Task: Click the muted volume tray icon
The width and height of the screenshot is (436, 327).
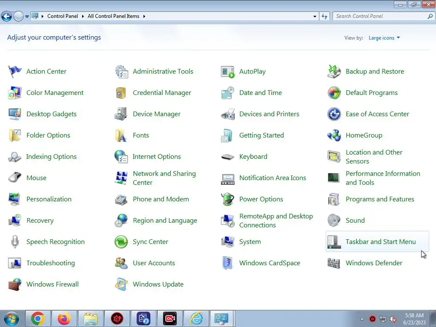Action: click(393, 319)
